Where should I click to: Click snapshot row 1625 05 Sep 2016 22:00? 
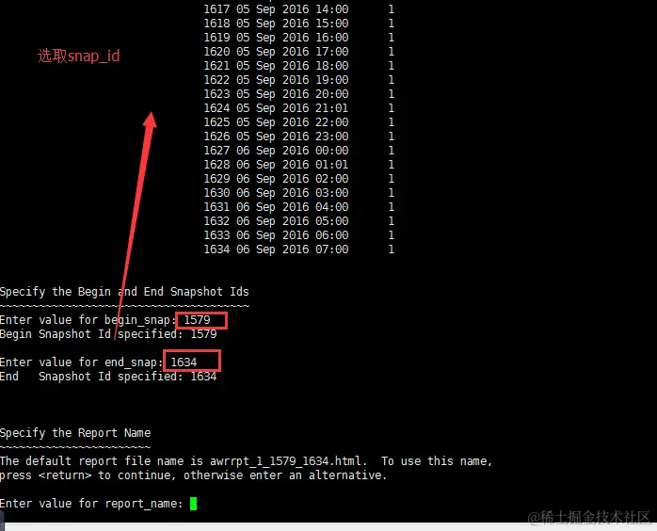298,122
